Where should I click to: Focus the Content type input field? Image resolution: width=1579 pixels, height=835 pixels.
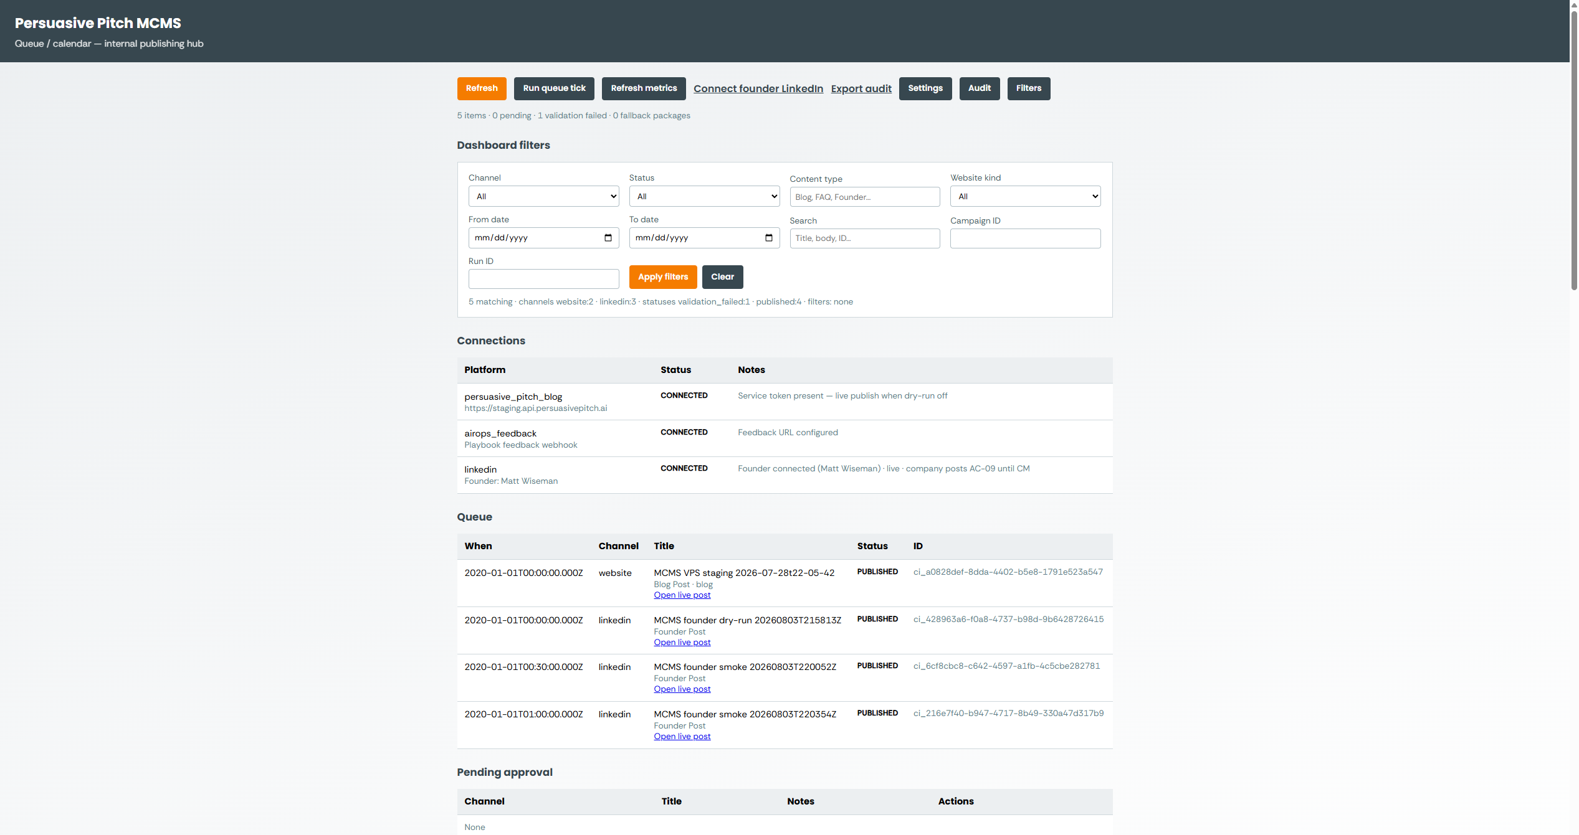tap(865, 197)
